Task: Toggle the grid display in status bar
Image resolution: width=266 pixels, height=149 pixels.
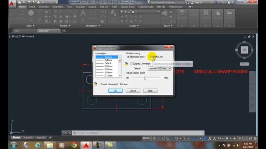Action: [x=154, y=138]
